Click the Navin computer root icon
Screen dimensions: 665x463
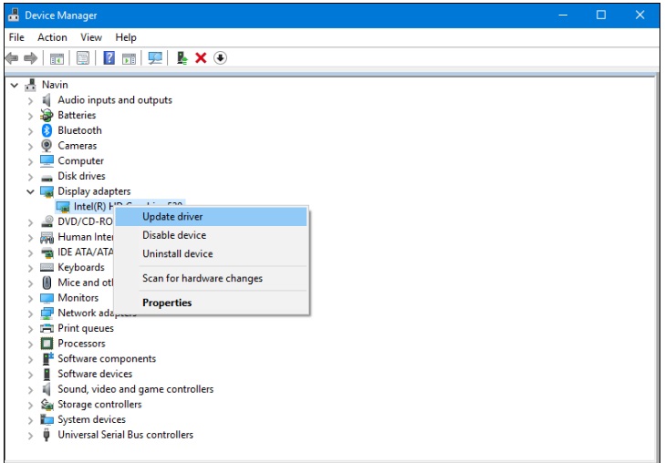pyautogui.click(x=30, y=85)
